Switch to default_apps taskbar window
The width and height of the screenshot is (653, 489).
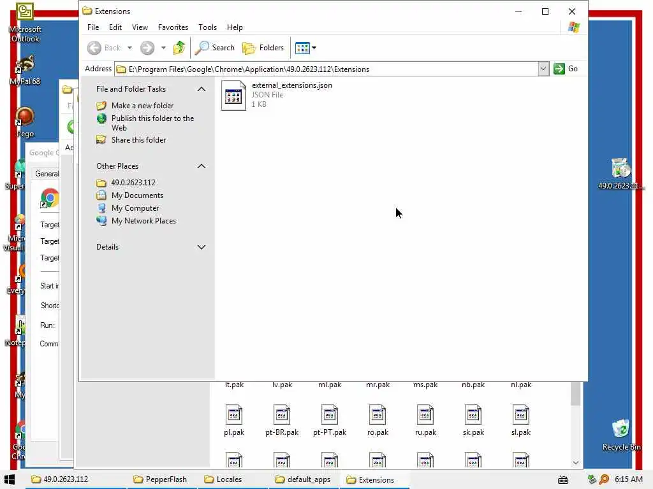303,479
